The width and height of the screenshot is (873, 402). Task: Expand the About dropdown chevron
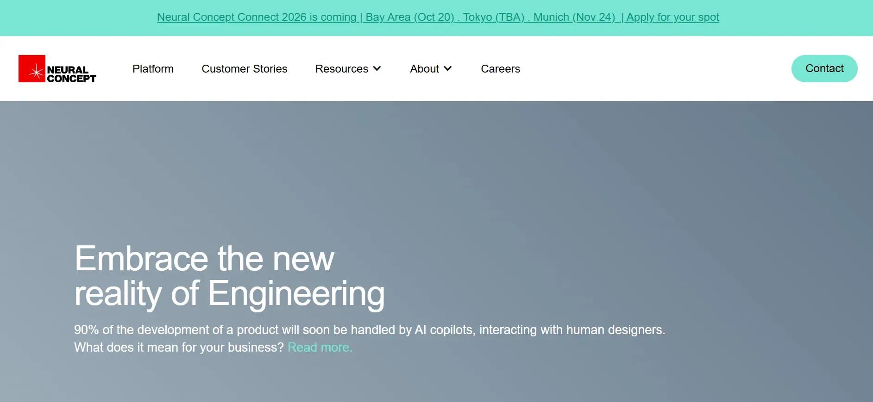pos(448,69)
